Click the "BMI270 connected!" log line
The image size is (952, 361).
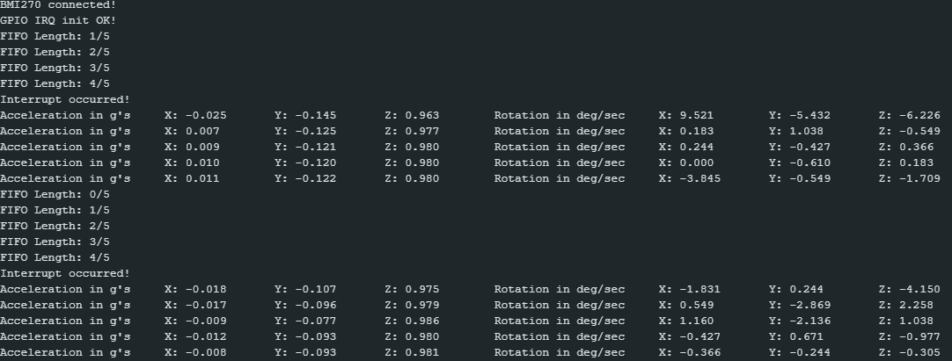tap(58, 4)
